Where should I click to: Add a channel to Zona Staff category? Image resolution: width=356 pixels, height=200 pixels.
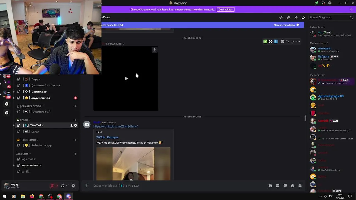click(75, 154)
